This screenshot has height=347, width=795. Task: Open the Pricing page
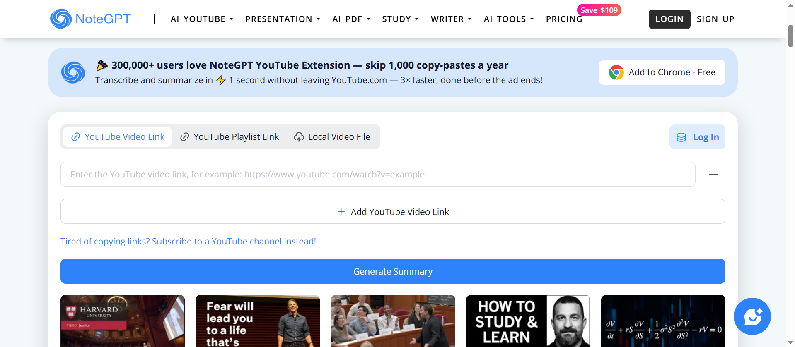tap(564, 19)
